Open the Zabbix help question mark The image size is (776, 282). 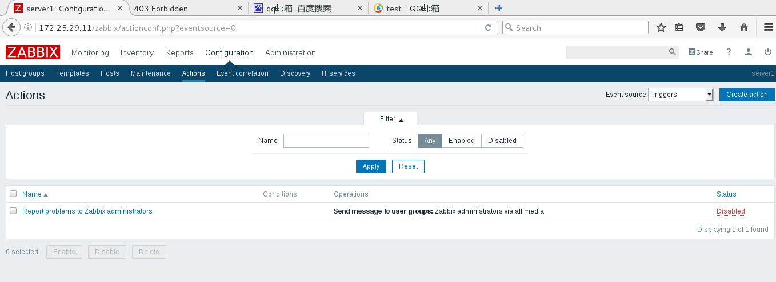point(729,52)
